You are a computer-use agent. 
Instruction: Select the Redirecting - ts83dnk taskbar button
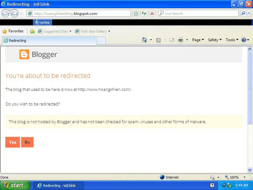(59, 186)
